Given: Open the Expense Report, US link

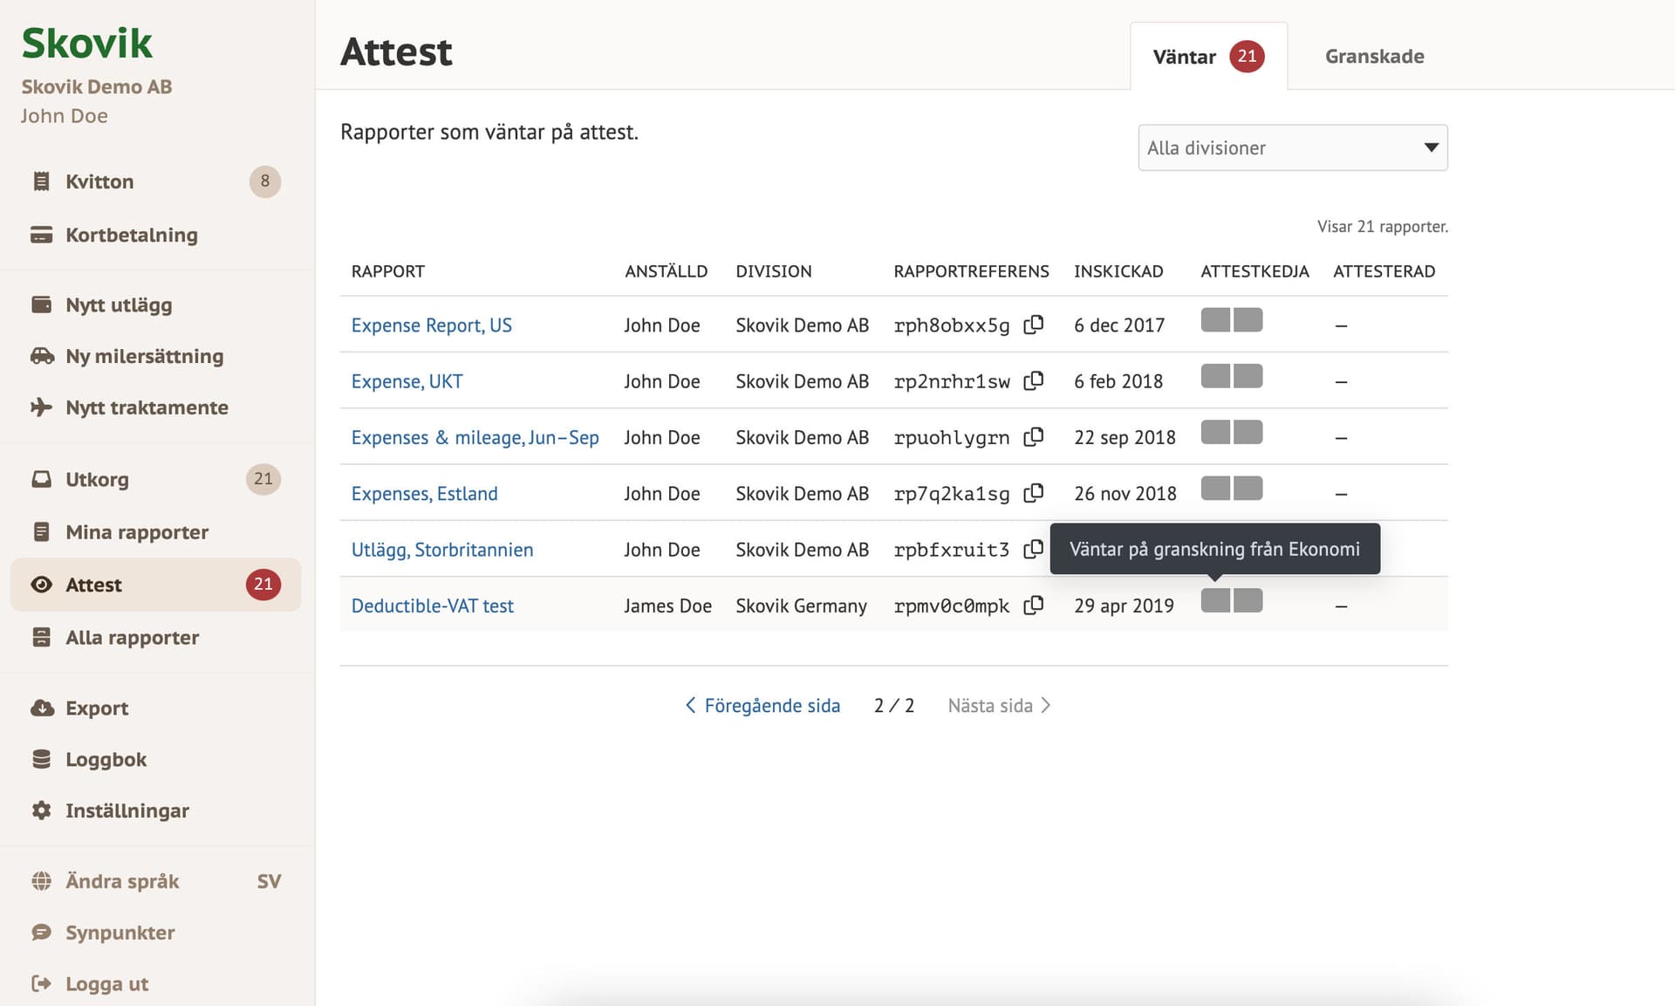Looking at the screenshot, I should point(431,325).
